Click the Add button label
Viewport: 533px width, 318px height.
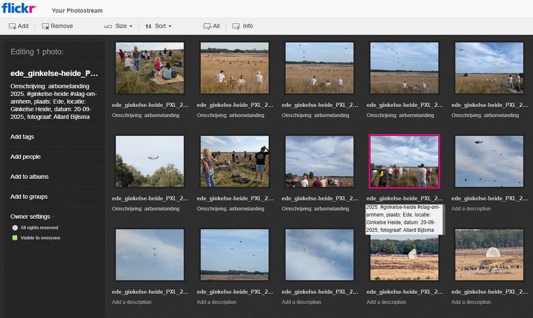click(x=23, y=26)
